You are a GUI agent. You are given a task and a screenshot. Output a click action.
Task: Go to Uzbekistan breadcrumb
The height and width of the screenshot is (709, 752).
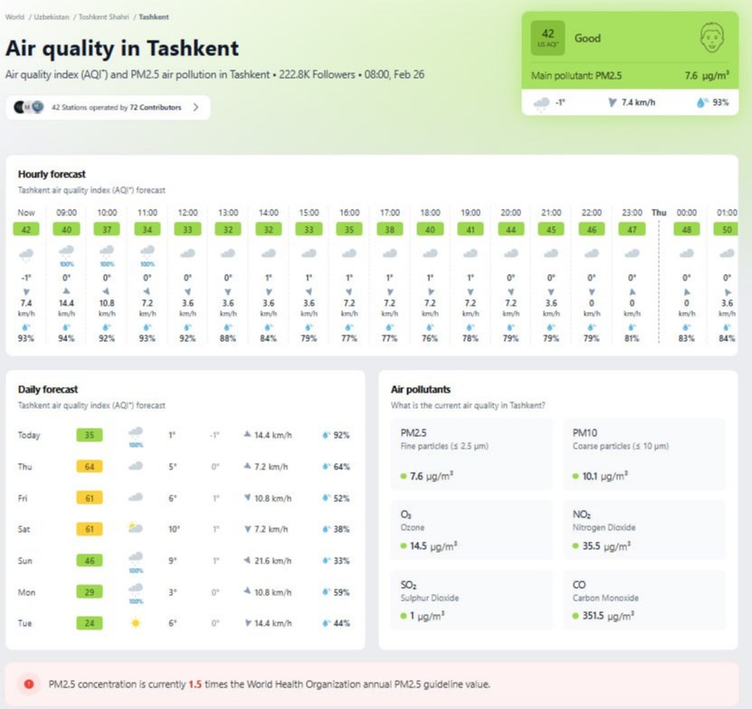(52, 17)
